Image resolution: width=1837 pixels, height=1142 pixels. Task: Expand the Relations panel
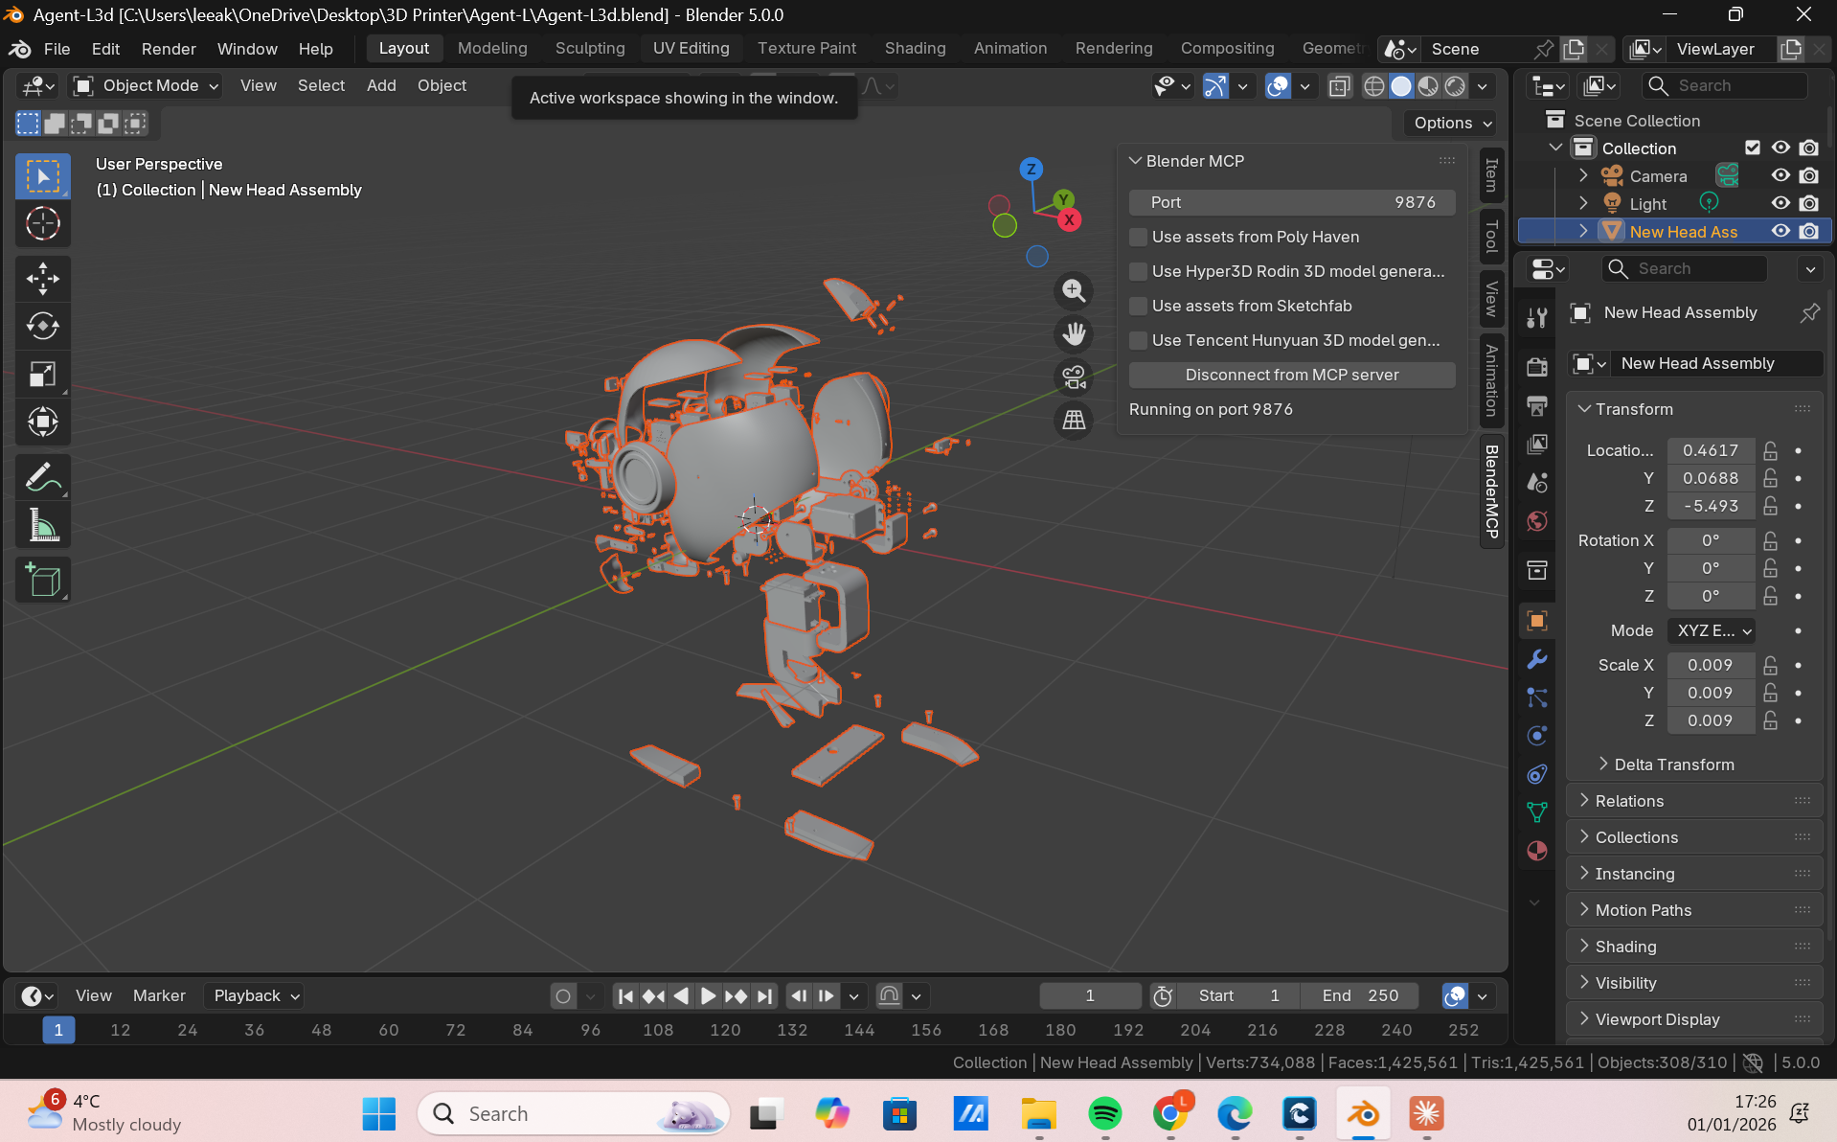point(1628,801)
